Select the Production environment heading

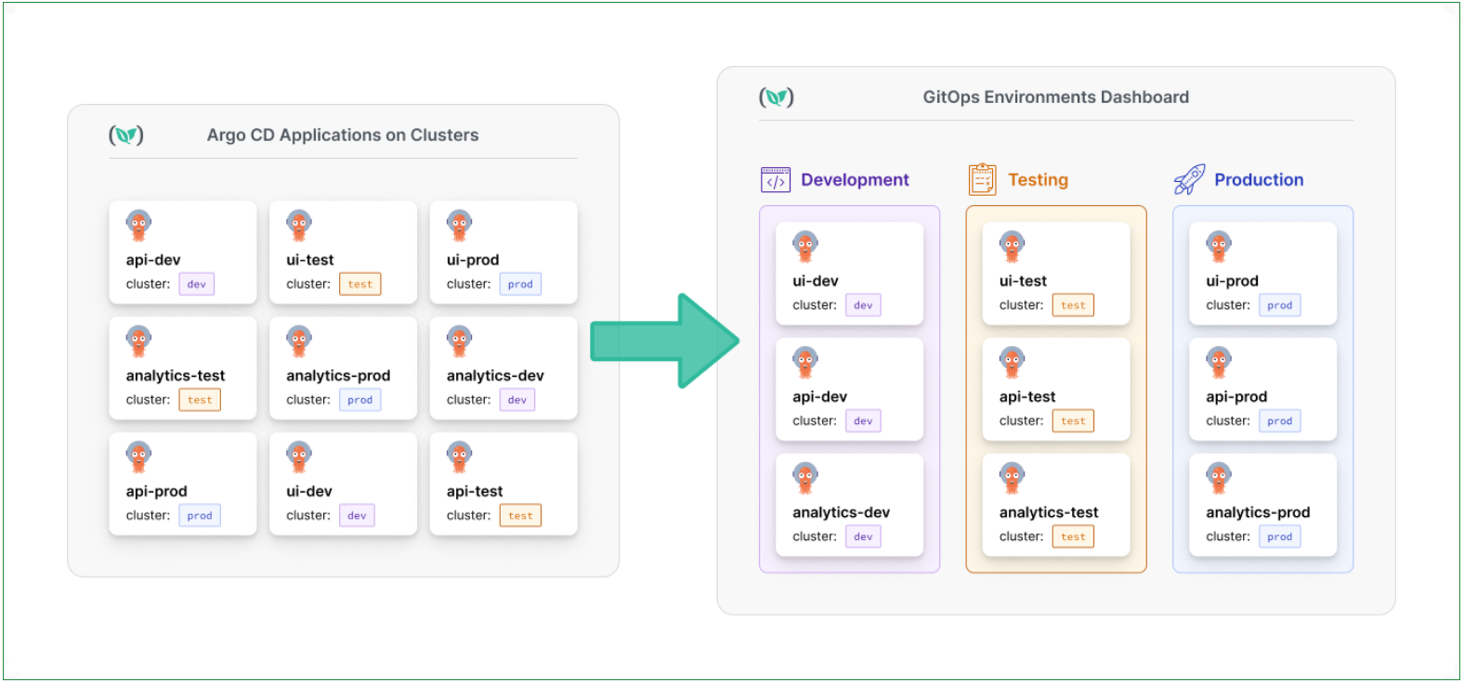click(1258, 180)
